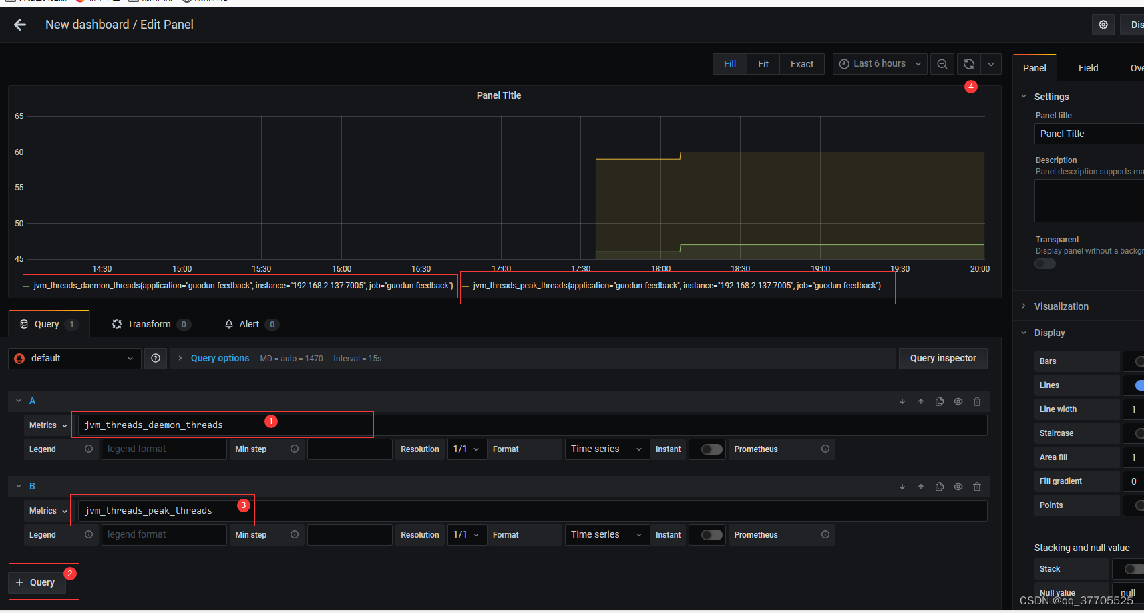Select Exact view mode

(x=802, y=64)
